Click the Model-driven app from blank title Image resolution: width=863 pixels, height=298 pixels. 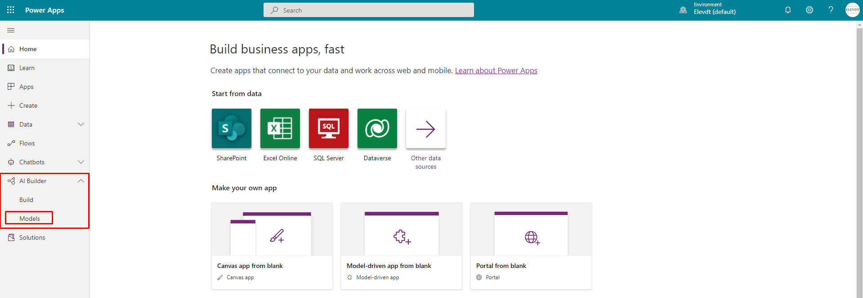(x=389, y=266)
